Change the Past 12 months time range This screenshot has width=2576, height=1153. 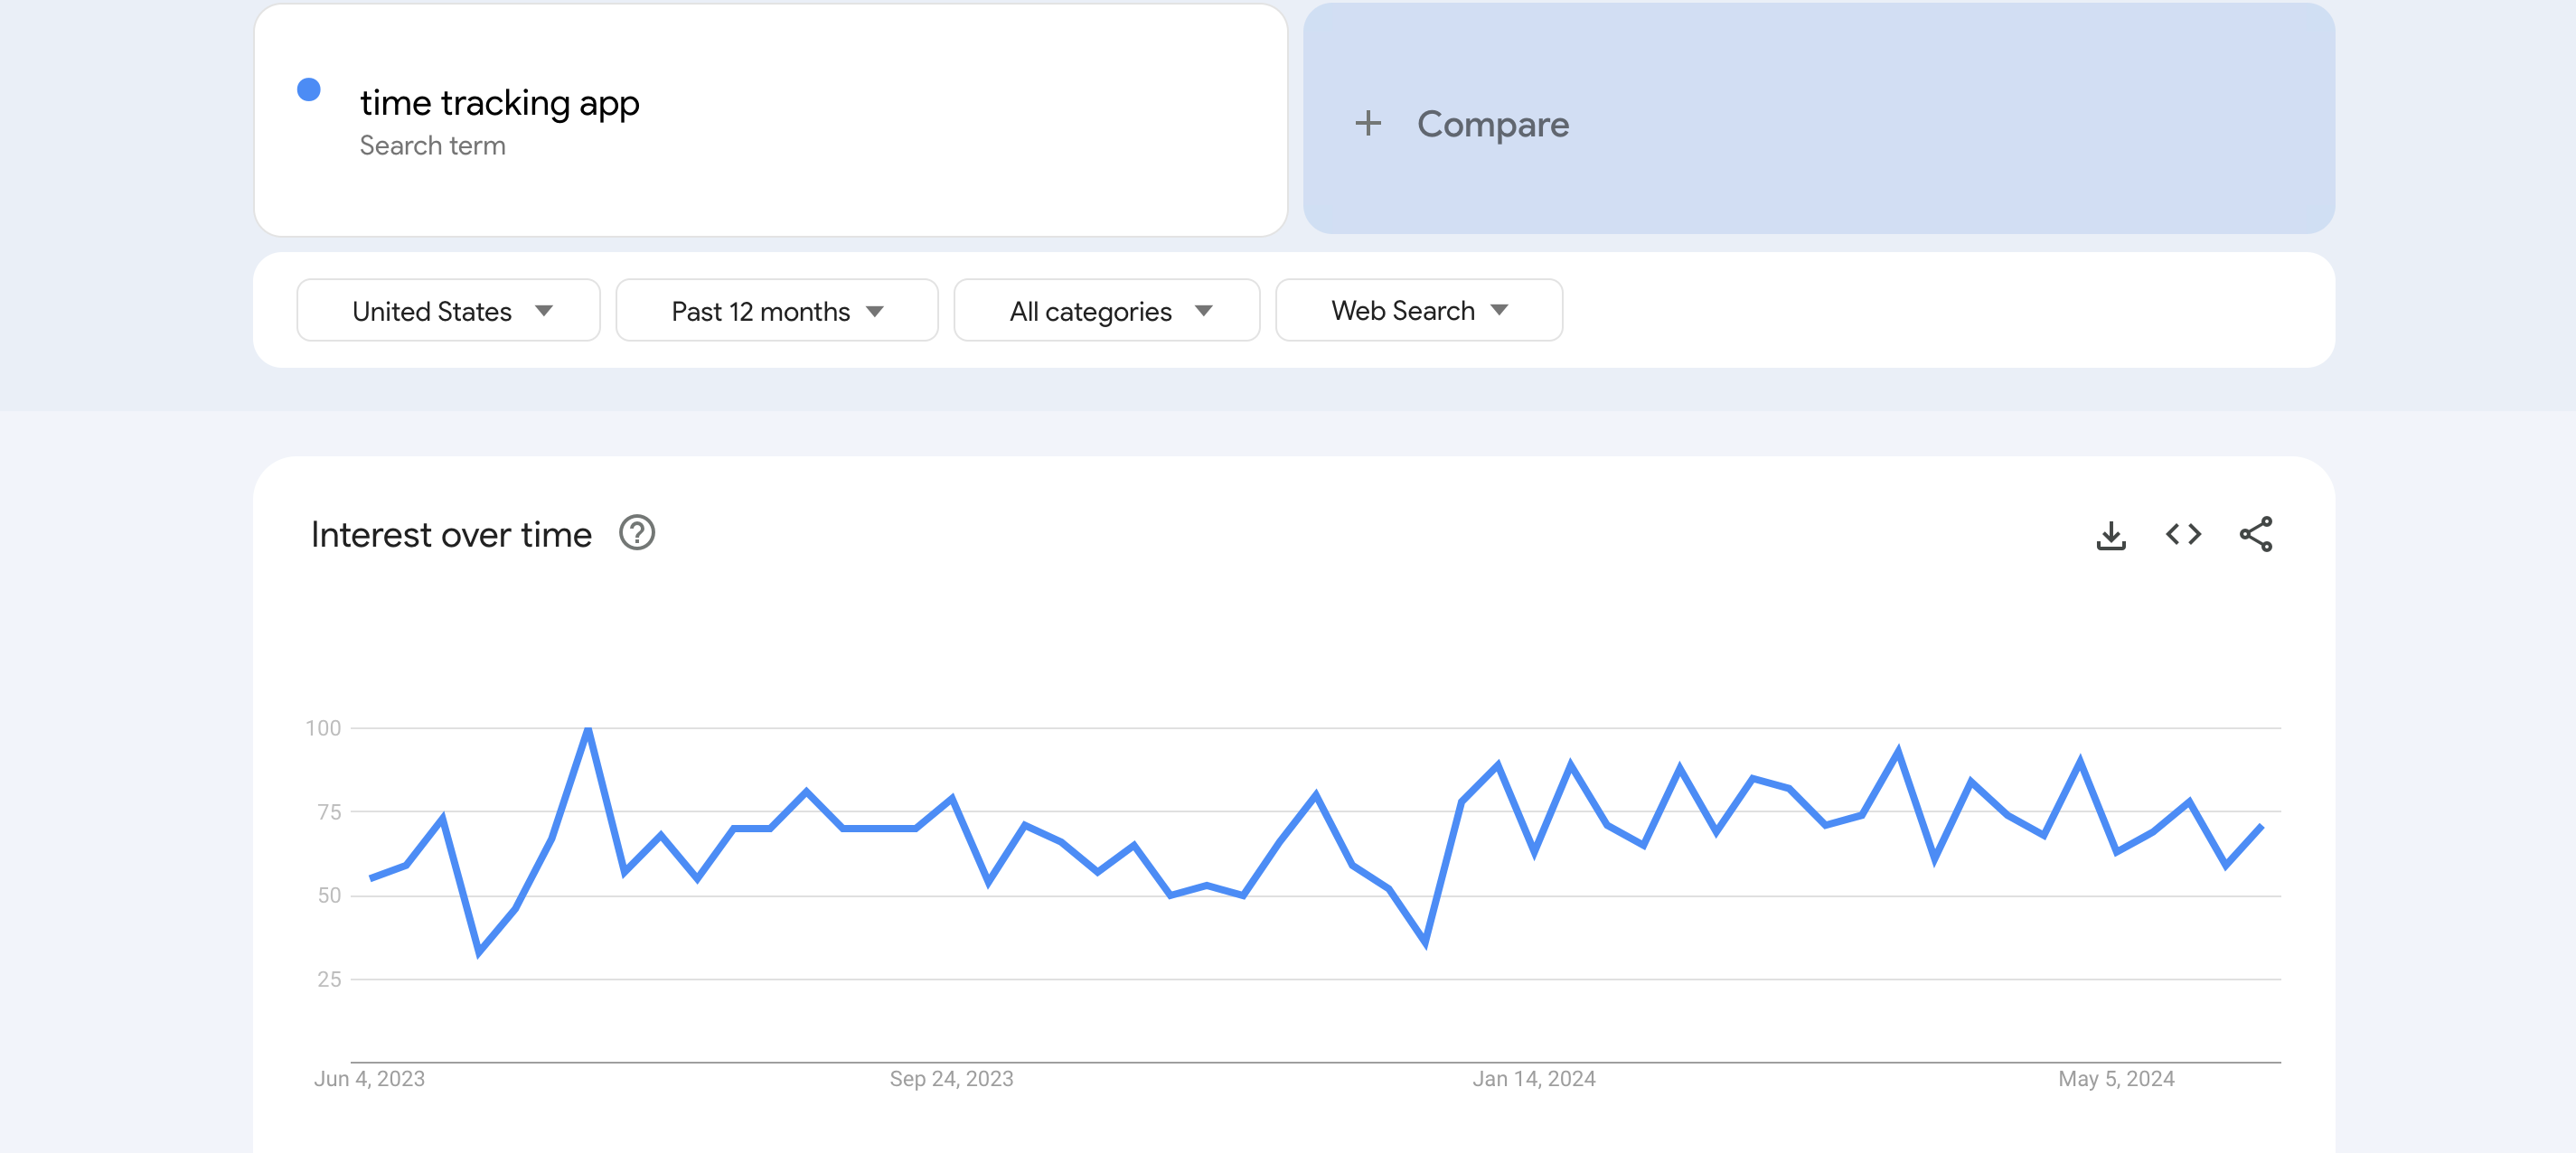pos(776,311)
